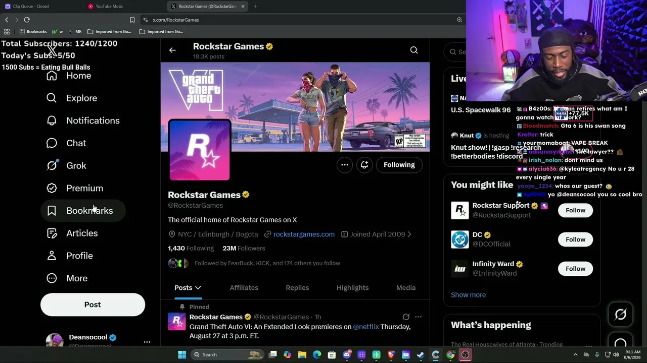Open the Premium verified-badge icon
The image size is (647, 363).
[52, 188]
